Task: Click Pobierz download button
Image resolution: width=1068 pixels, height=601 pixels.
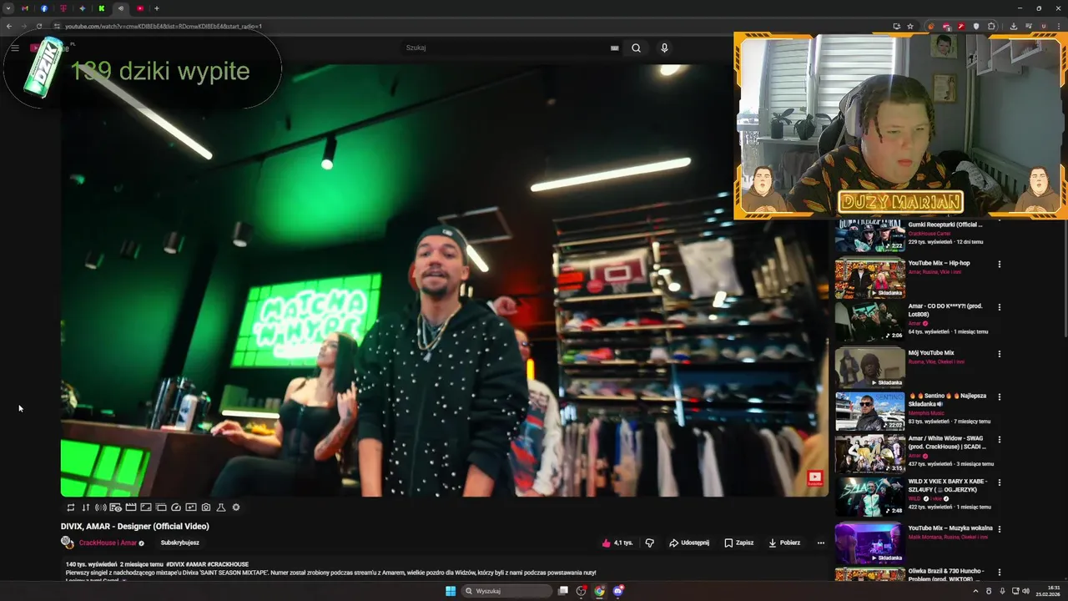Action: point(784,543)
